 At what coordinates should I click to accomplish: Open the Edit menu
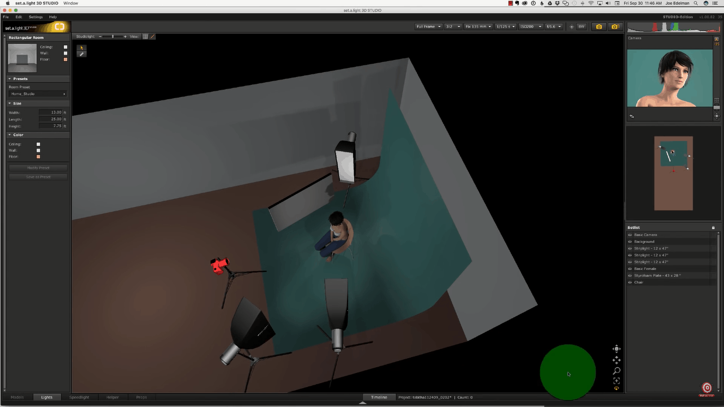click(x=19, y=17)
